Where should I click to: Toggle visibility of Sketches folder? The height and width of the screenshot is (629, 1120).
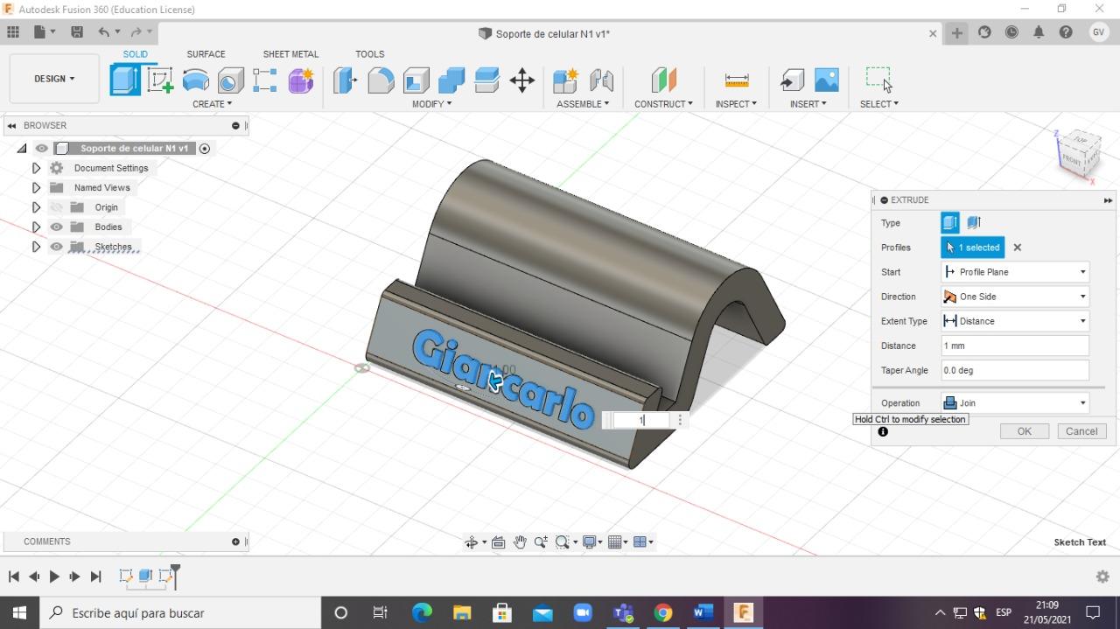point(57,247)
